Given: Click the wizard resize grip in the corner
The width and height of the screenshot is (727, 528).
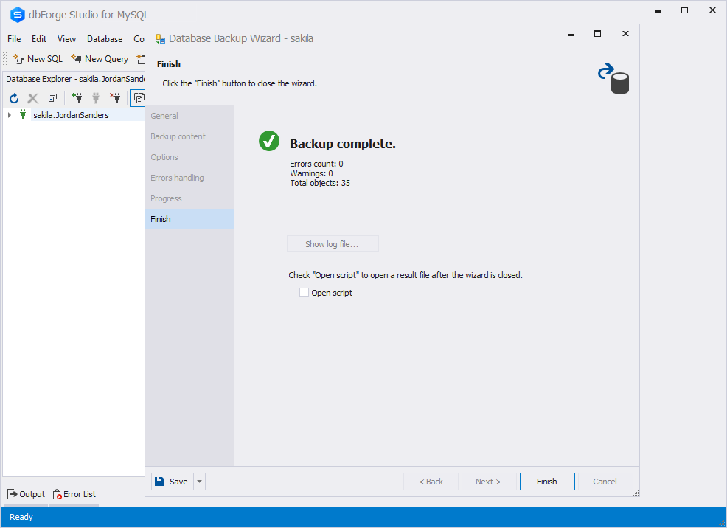Looking at the screenshot, I should pyautogui.click(x=636, y=493).
